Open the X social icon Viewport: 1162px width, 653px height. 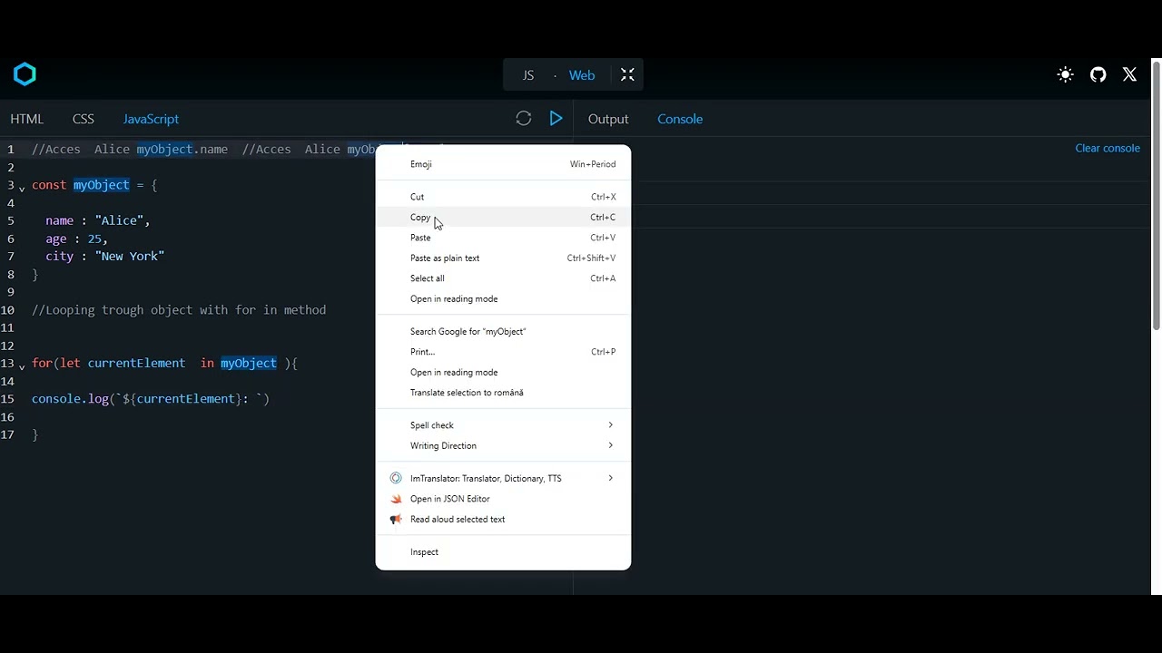[1129, 75]
